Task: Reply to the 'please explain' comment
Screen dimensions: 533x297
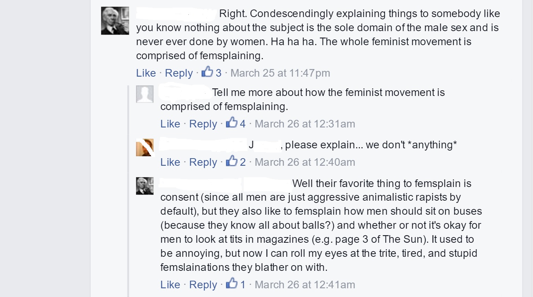Action: pos(203,162)
